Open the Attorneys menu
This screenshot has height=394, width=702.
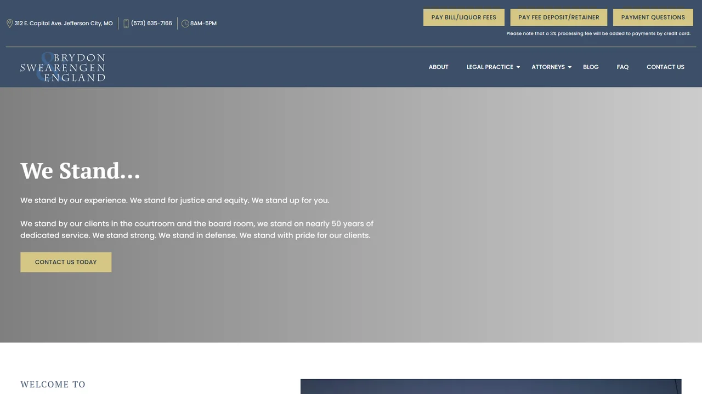tap(548, 67)
